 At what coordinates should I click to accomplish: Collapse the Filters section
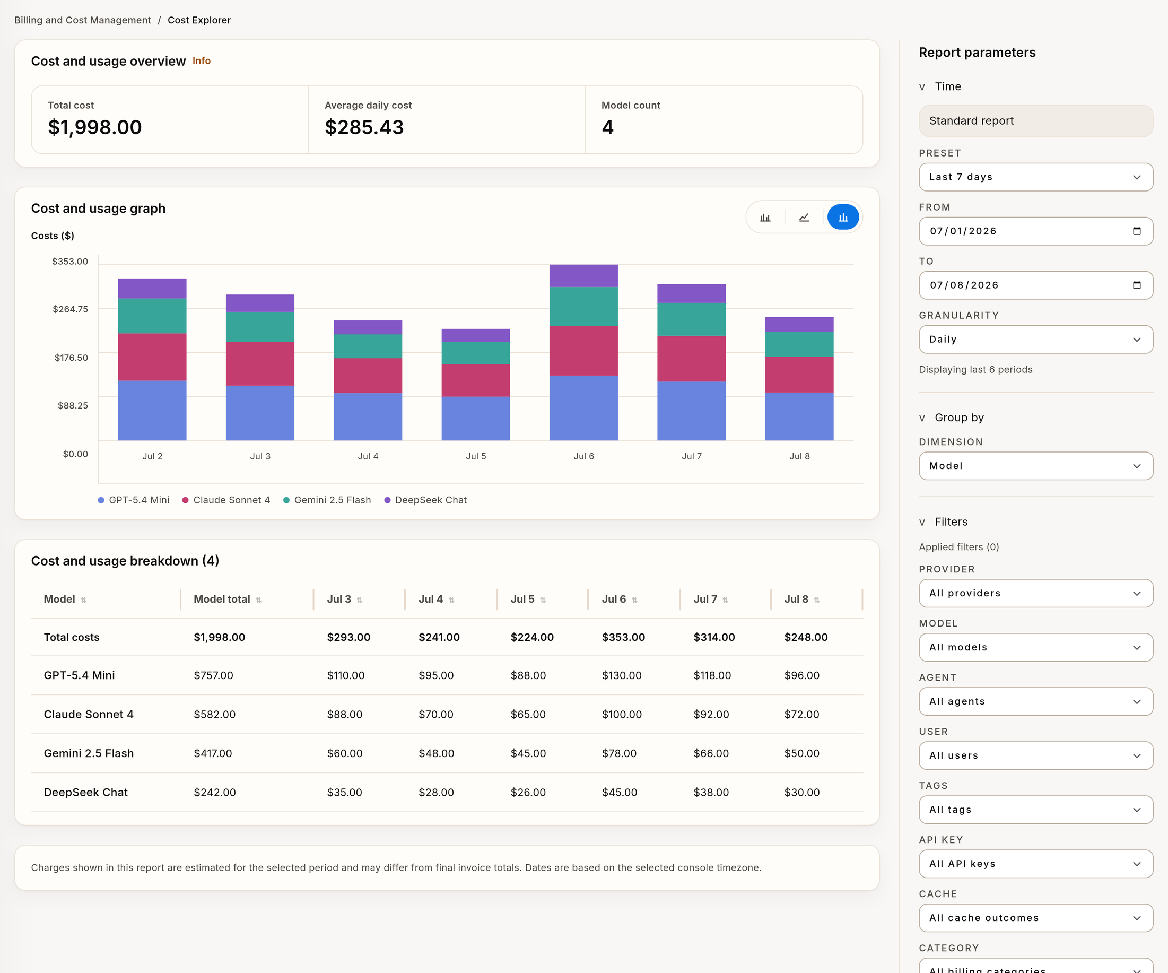click(943, 522)
